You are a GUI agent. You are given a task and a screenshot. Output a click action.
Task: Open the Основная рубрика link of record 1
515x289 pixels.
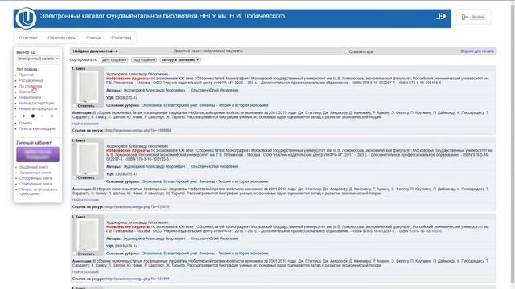point(205,105)
